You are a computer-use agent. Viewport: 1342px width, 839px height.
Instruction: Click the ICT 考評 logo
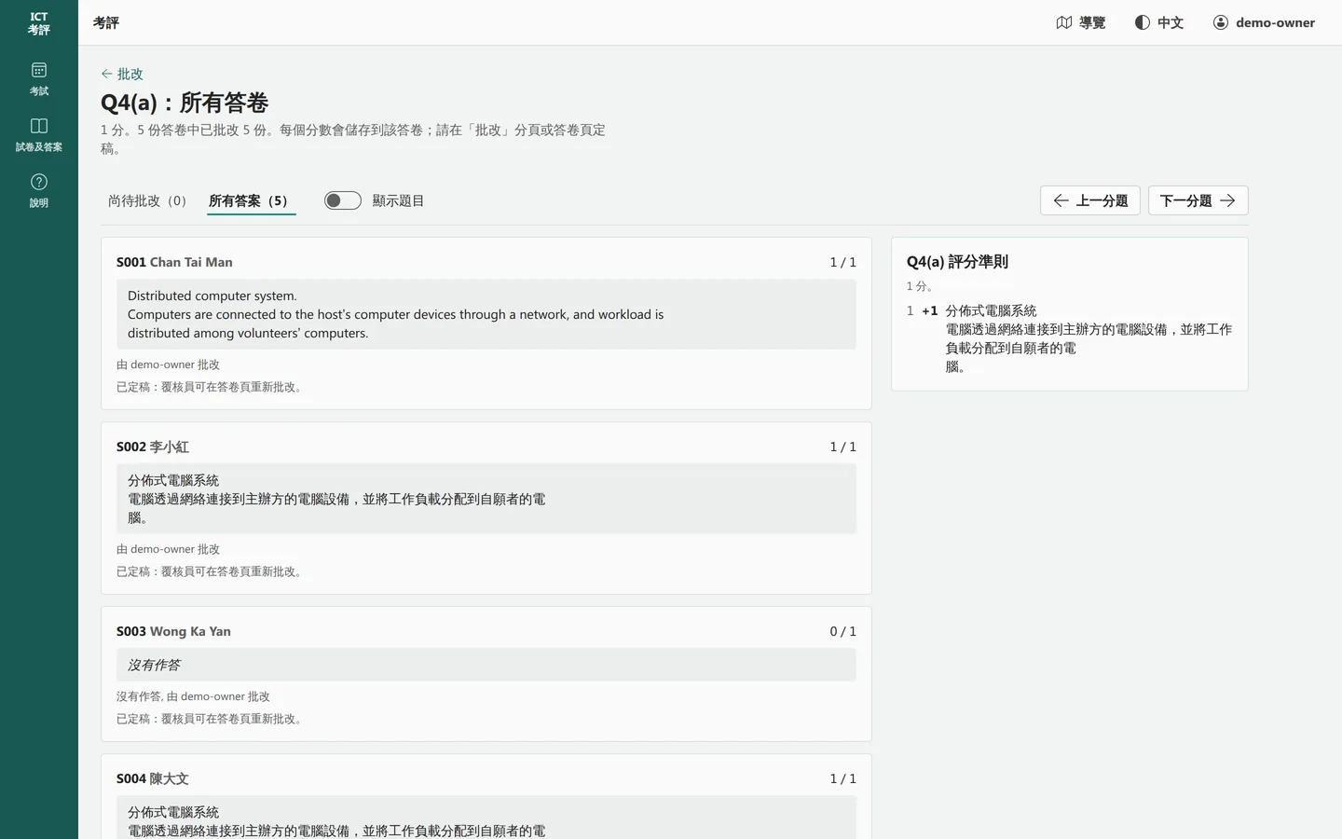click(x=39, y=23)
